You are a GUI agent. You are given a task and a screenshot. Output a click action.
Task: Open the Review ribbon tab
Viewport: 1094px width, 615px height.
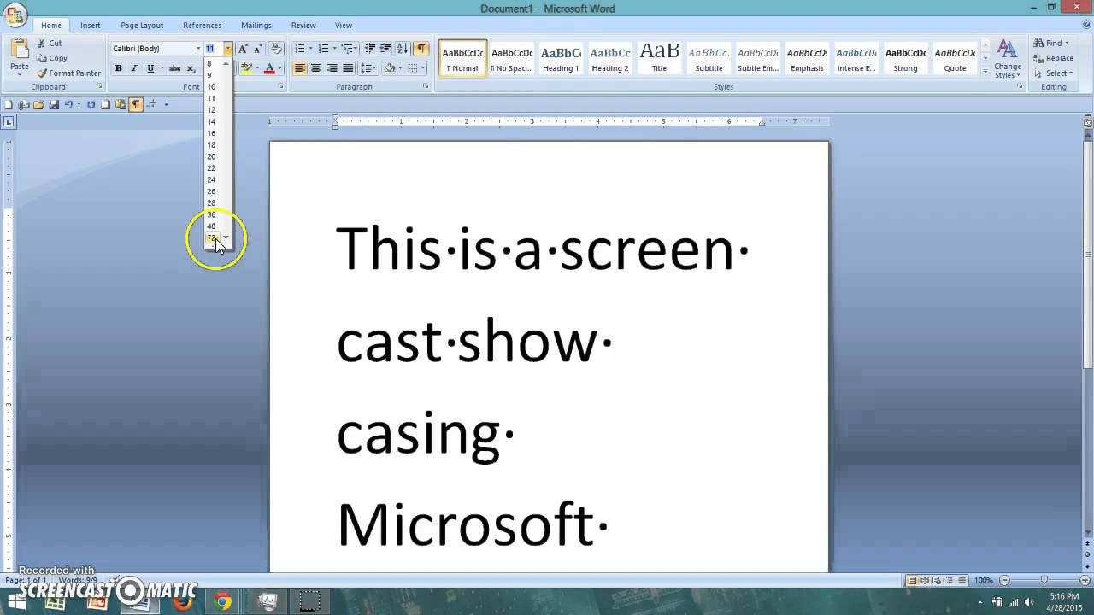(303, 26)
